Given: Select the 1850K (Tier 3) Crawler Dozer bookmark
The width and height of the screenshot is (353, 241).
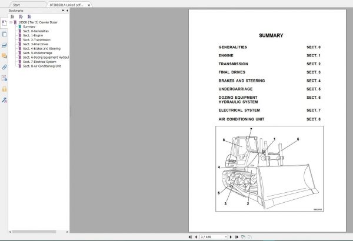Looking at the screenshot, I should [x=38, y=22].
